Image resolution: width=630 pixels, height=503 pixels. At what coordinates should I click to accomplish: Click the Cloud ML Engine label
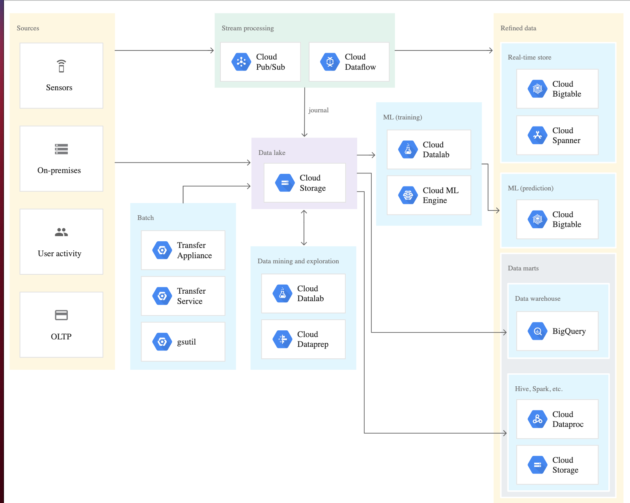click(440, 195)
